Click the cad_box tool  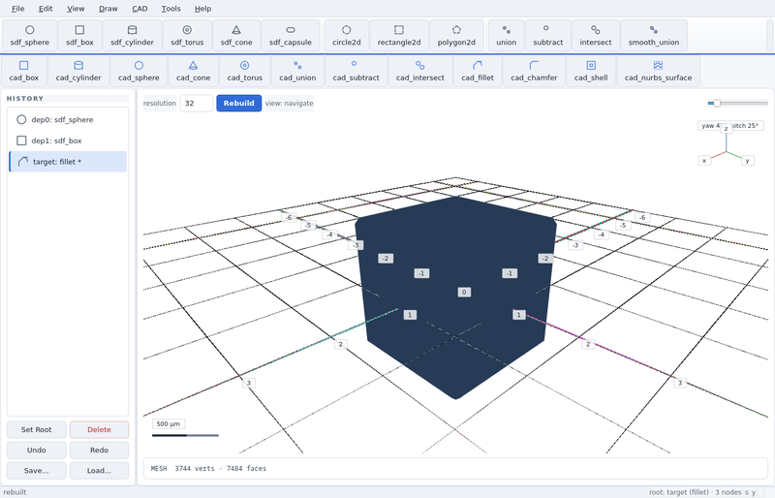[x=23, y=72]
